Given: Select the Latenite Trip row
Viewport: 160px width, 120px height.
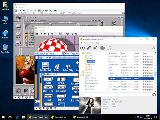Looking at the screenshot, I should coord(131,75).
